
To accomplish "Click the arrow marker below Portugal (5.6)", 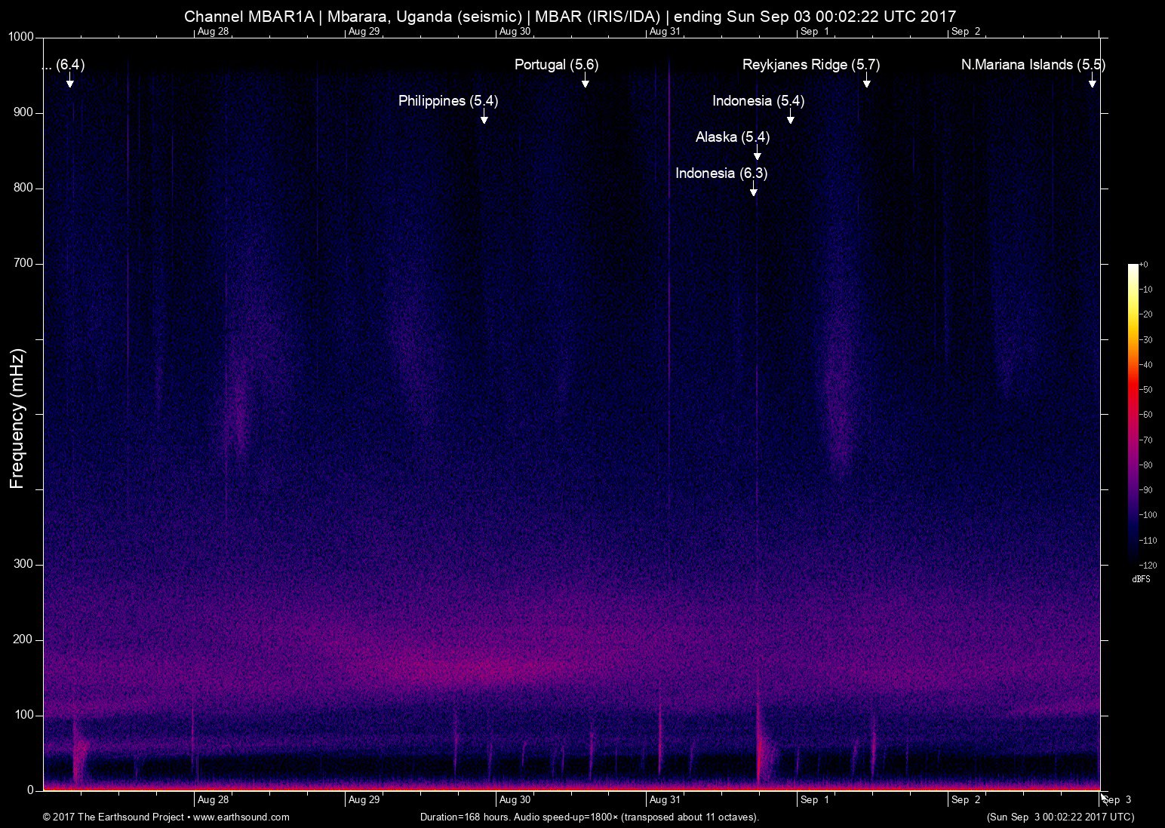I will point(585,81).
